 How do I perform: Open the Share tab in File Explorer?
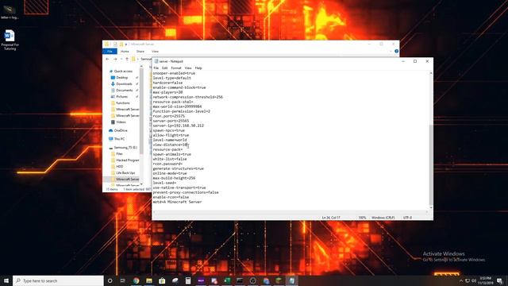point(140,51)
